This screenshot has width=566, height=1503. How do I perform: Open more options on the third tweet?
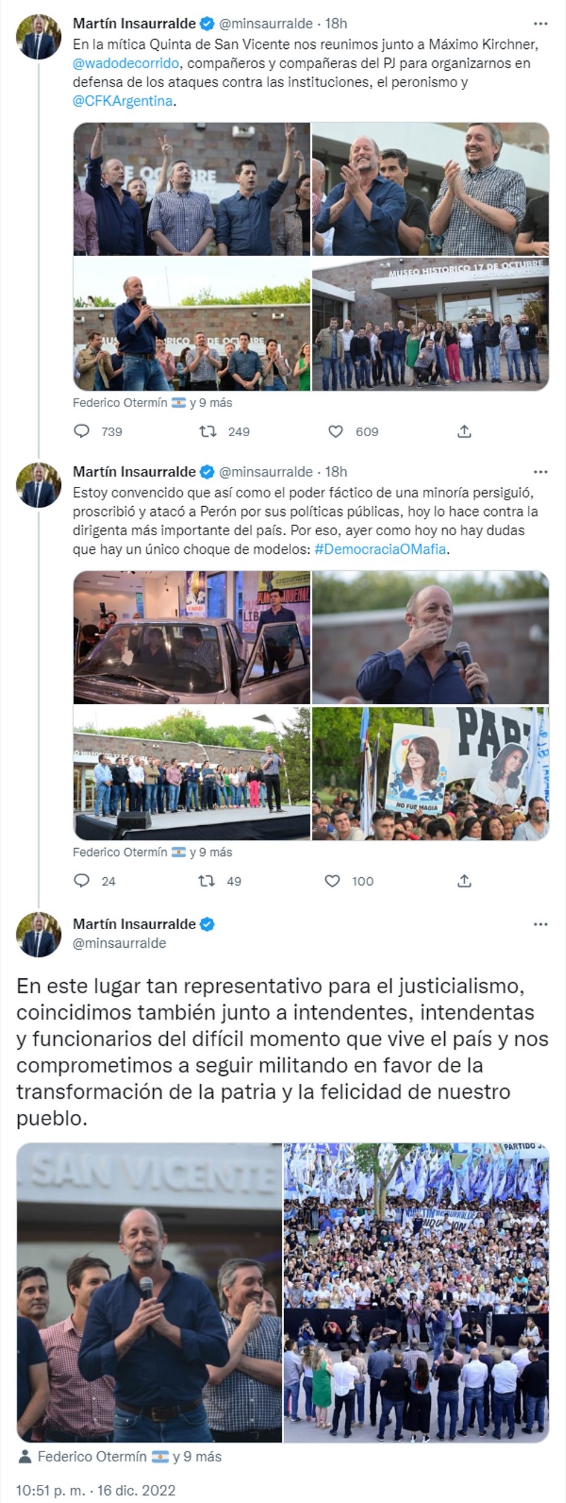pyautogui.click(x=541, y=924)
